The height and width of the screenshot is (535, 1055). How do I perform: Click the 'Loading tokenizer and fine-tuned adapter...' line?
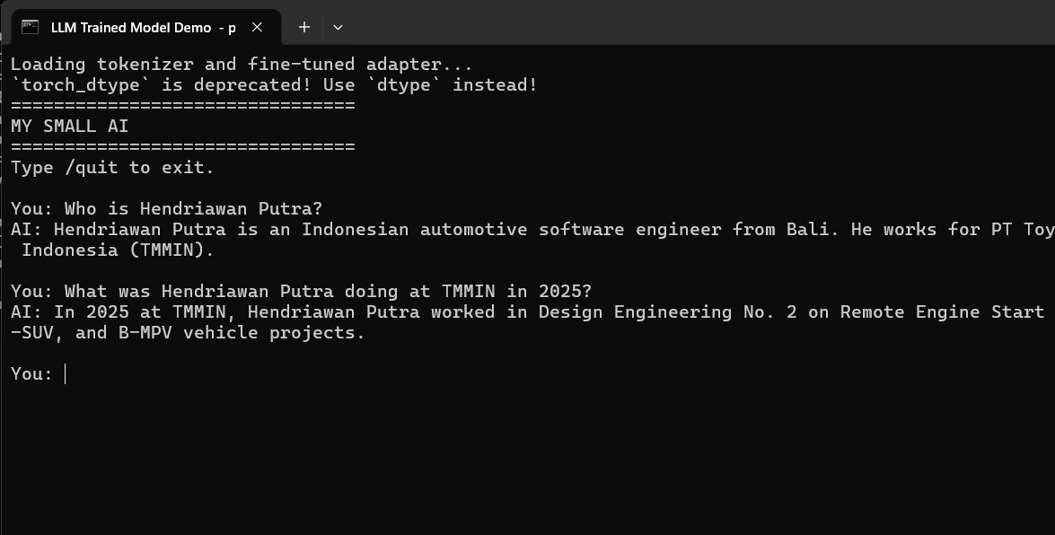pyautogui.click(x=242, y=65)
